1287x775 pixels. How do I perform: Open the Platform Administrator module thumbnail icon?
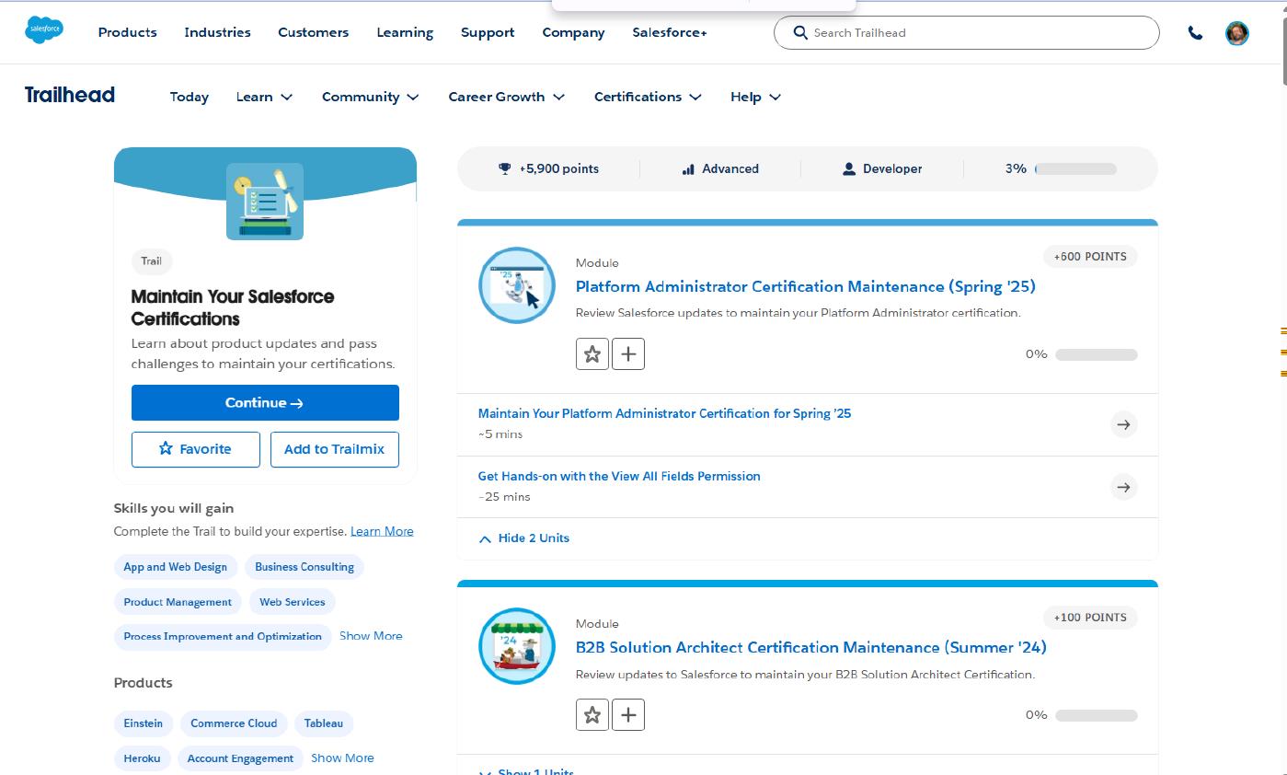[x=516, y=285]
